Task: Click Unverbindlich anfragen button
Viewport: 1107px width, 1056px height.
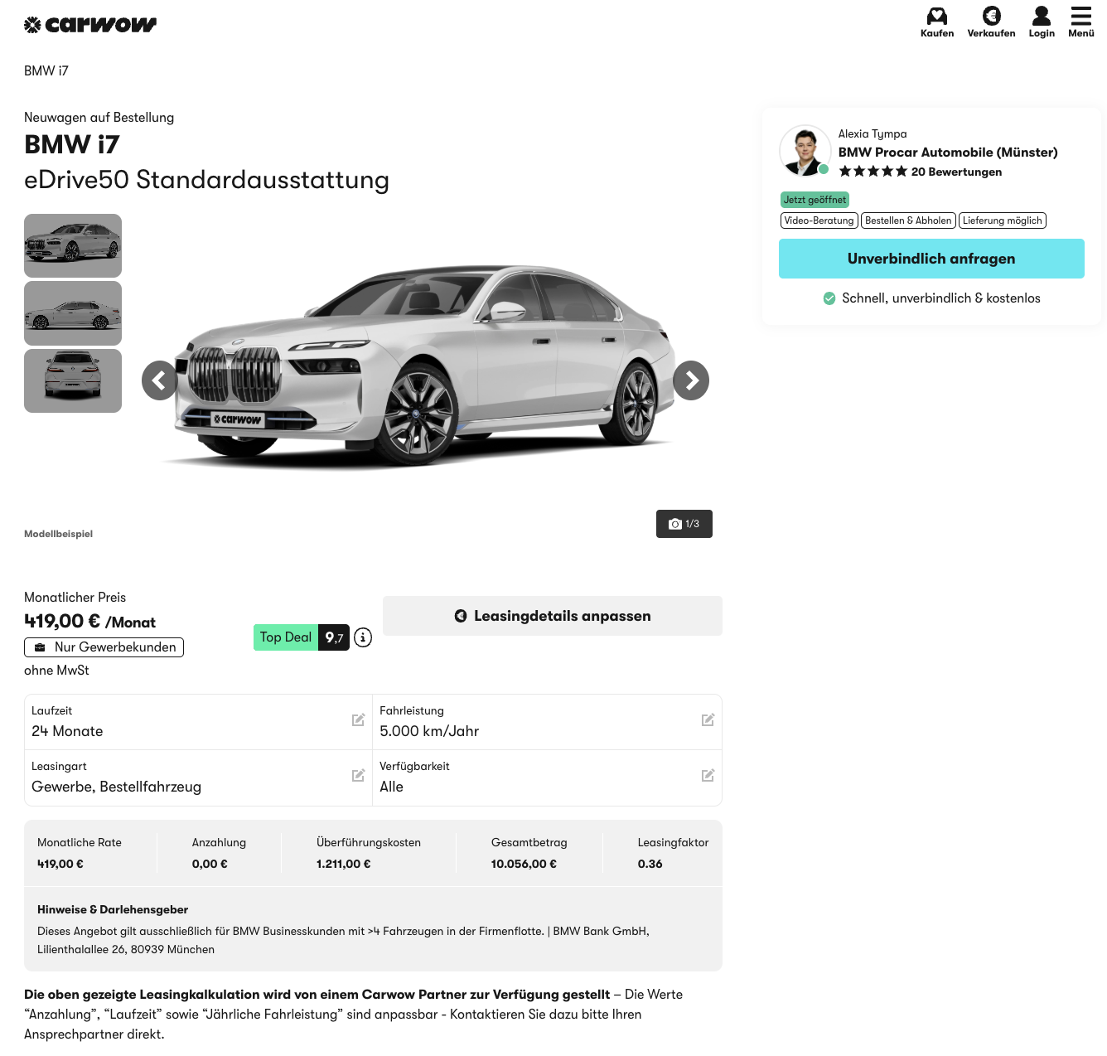Action: (x=931, y=259)
